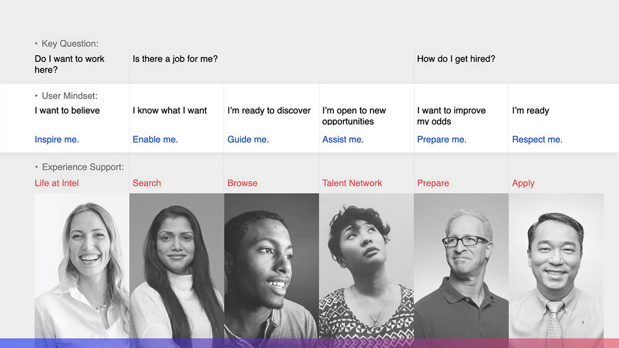The width and height of the screenshot is (619, 348).
Task: Click 'How do I get hired?' question
Action: (x=456, y=59)
